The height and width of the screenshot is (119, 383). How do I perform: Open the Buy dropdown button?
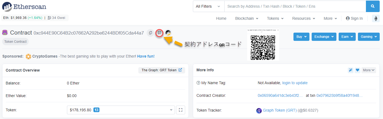301,37
